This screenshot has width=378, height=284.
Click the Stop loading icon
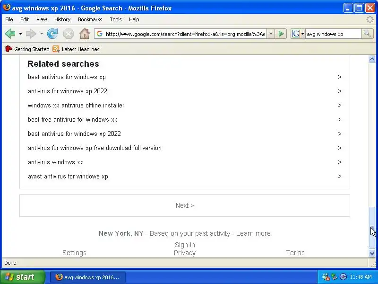(69, 34)
